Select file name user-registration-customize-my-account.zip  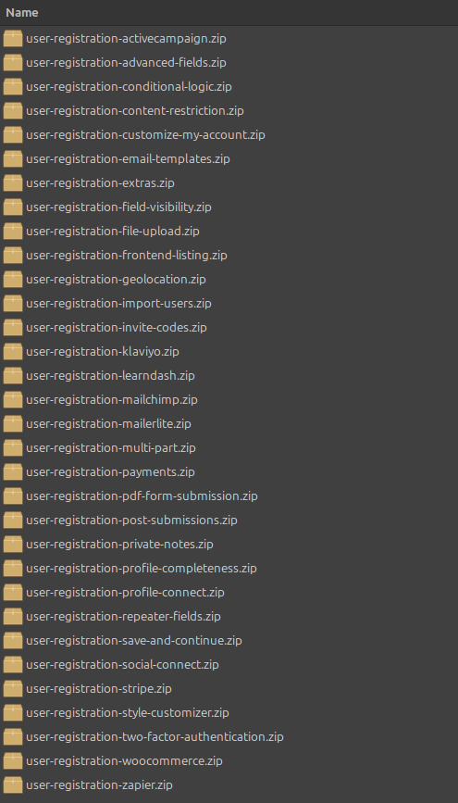pyautogui.click(x=146, y=134)
